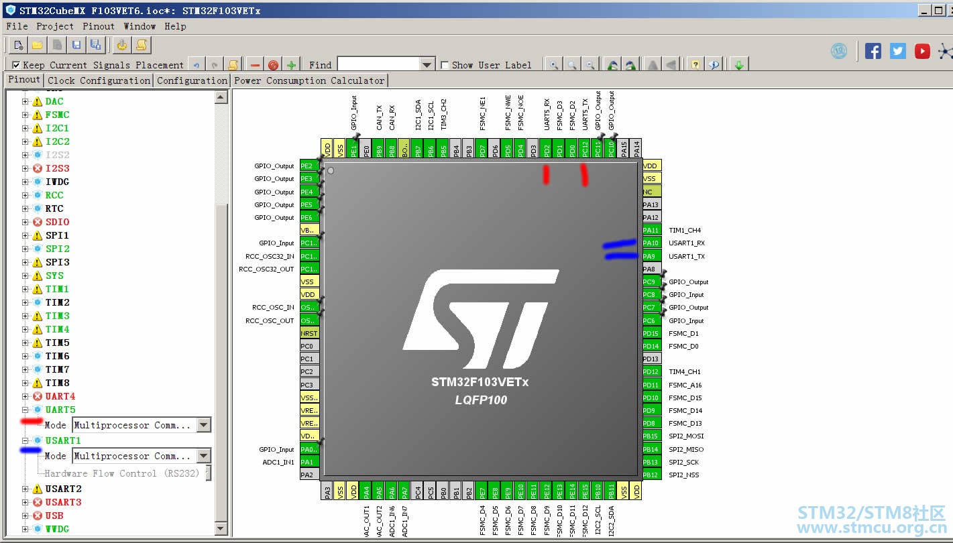This screenshot has height=543, width=953.
Task: Switch to the Clock Configuration tab
Action: [99, 80]
